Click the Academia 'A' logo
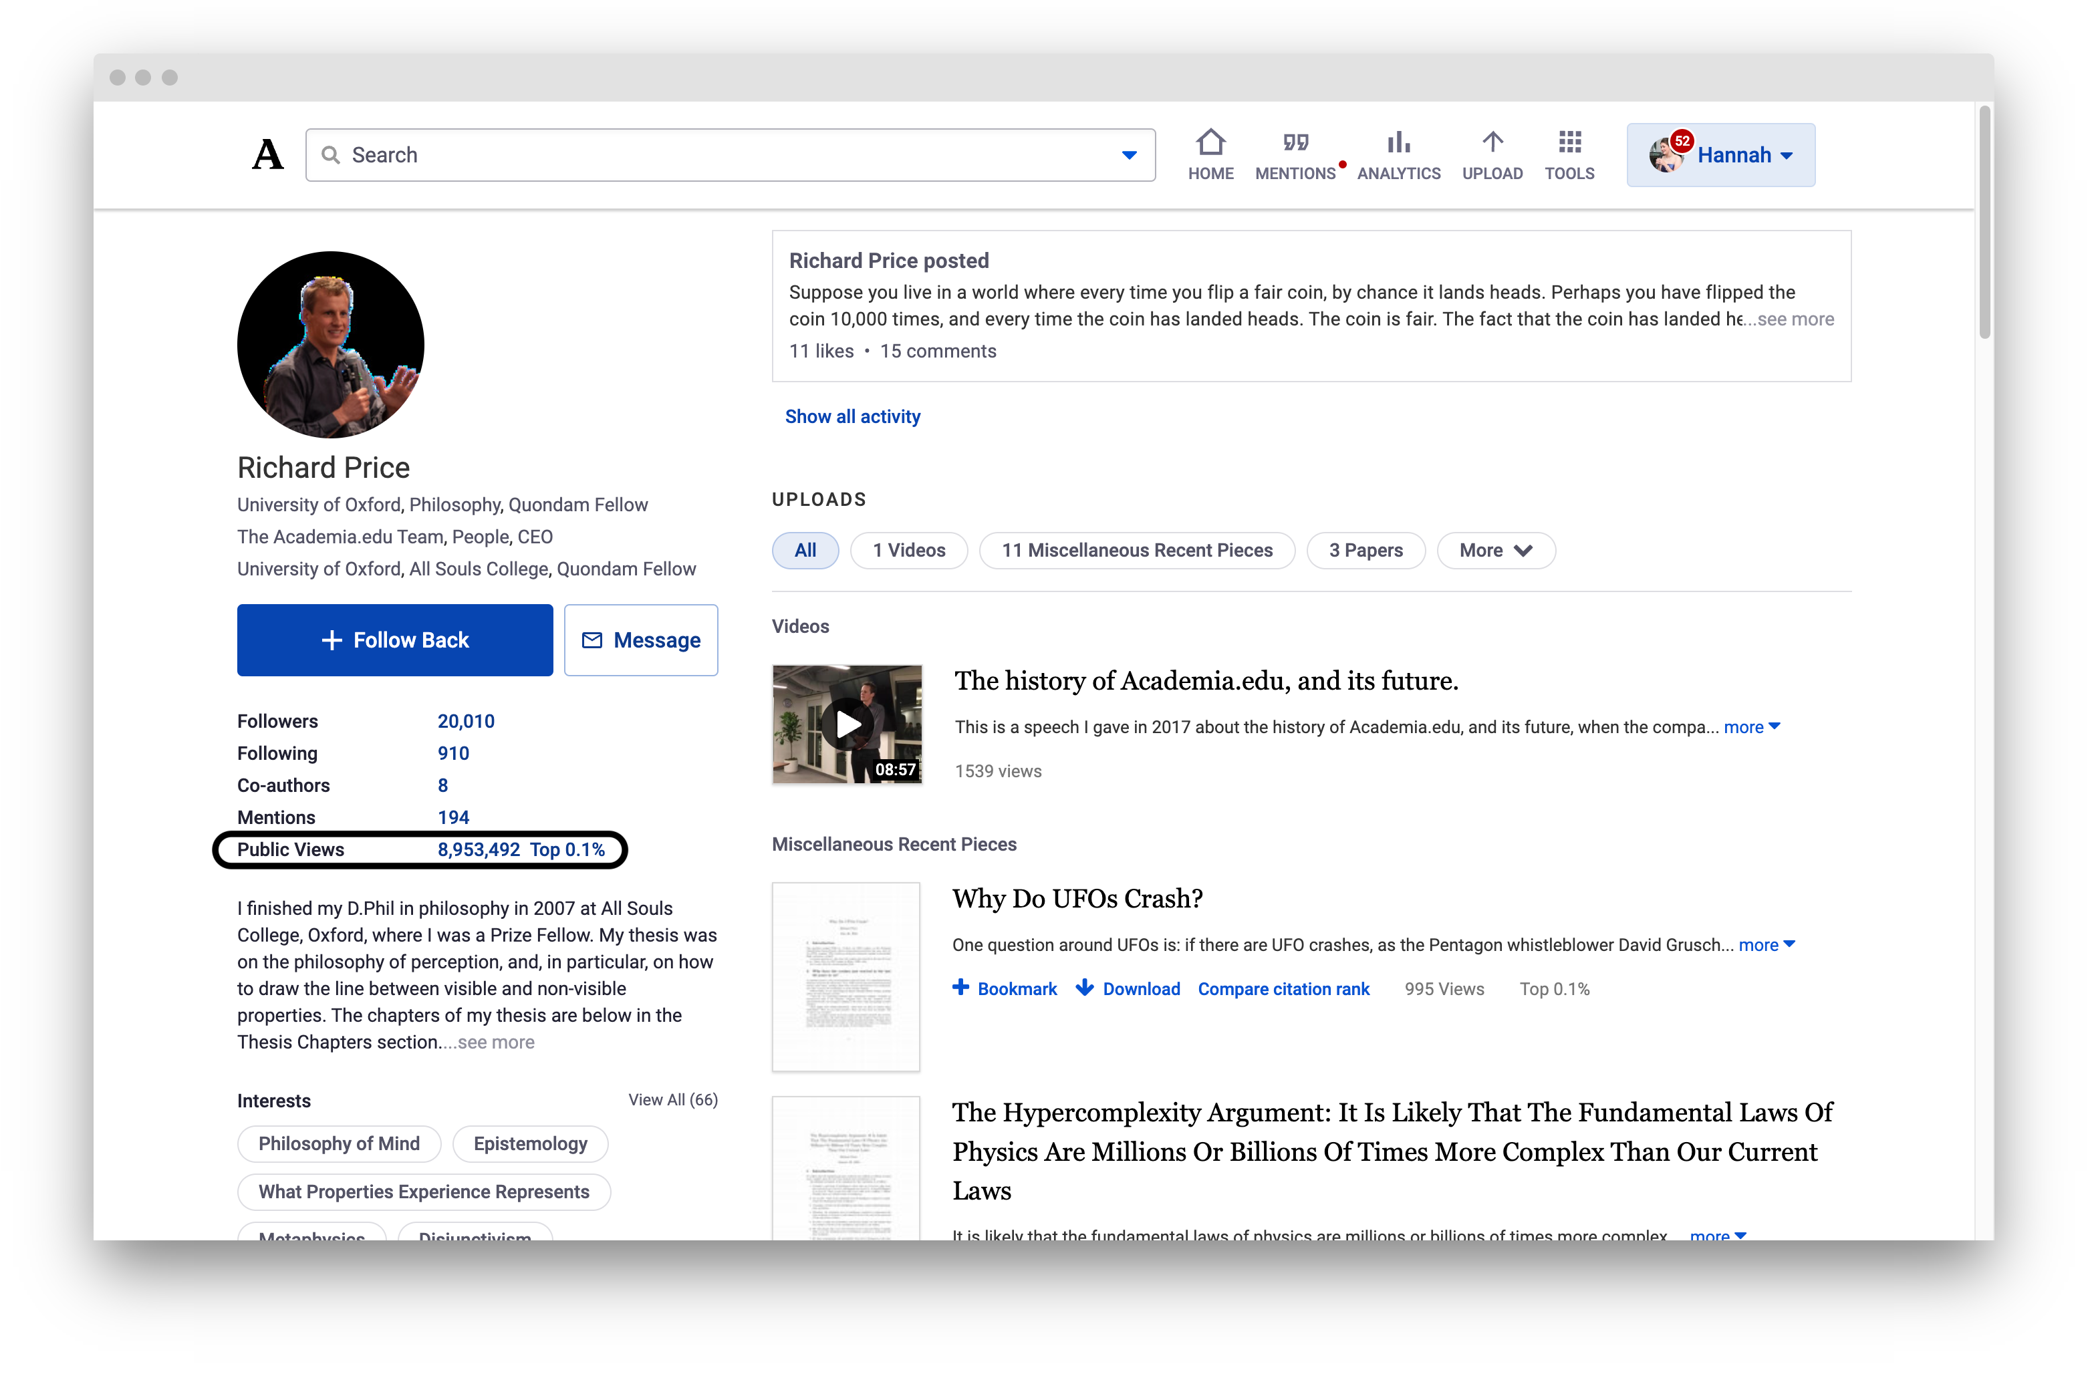 coord(267,155)
